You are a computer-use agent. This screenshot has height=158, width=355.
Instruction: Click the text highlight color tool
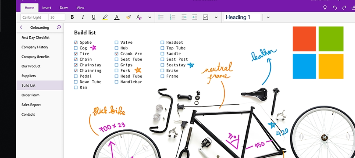point(105,17)
